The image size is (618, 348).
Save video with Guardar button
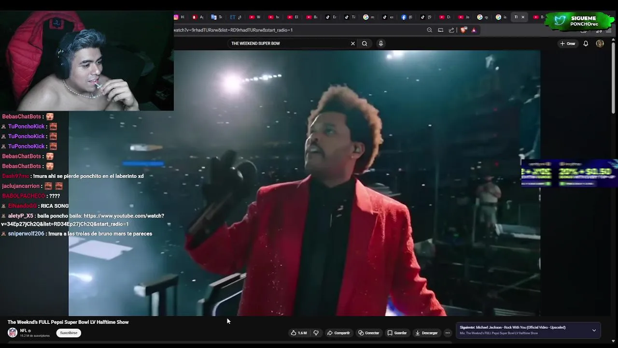[397, 333]
